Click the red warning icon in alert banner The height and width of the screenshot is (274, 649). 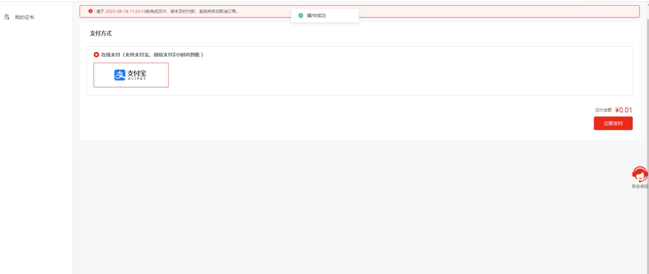(x=90, y=11)
